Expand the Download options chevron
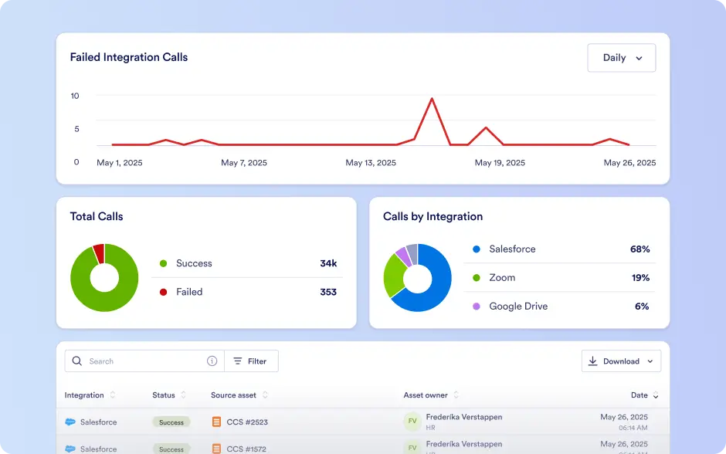 tap(650, 361)
